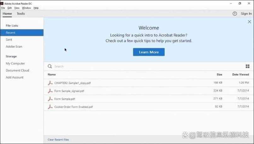Open Document Cloud storage
Viewport: 254px width, 144px height.
tap(17, 70)
